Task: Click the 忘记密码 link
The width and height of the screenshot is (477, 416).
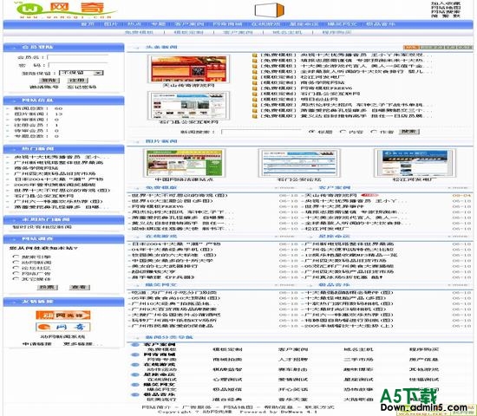Action: (x=82, y=88)
